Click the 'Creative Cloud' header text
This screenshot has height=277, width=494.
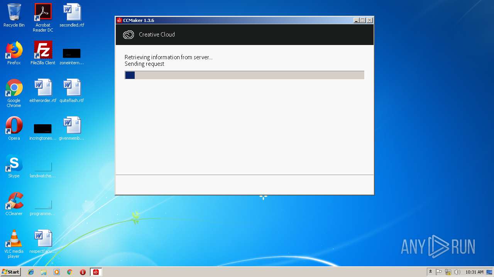pos(157,35)
